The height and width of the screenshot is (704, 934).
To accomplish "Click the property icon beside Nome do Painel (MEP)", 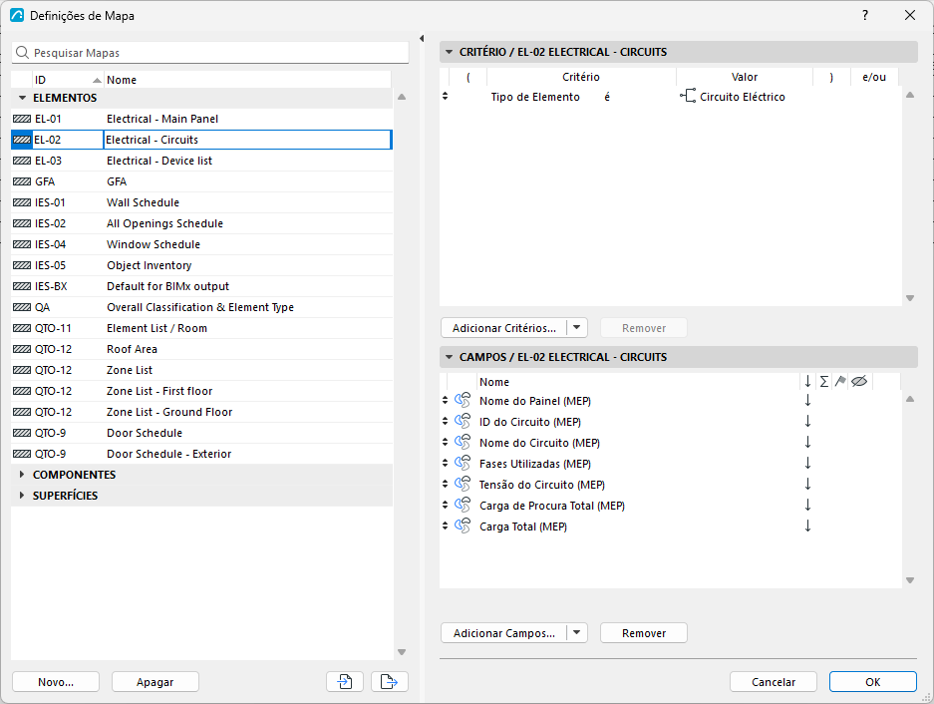I will tap(463, 400).
